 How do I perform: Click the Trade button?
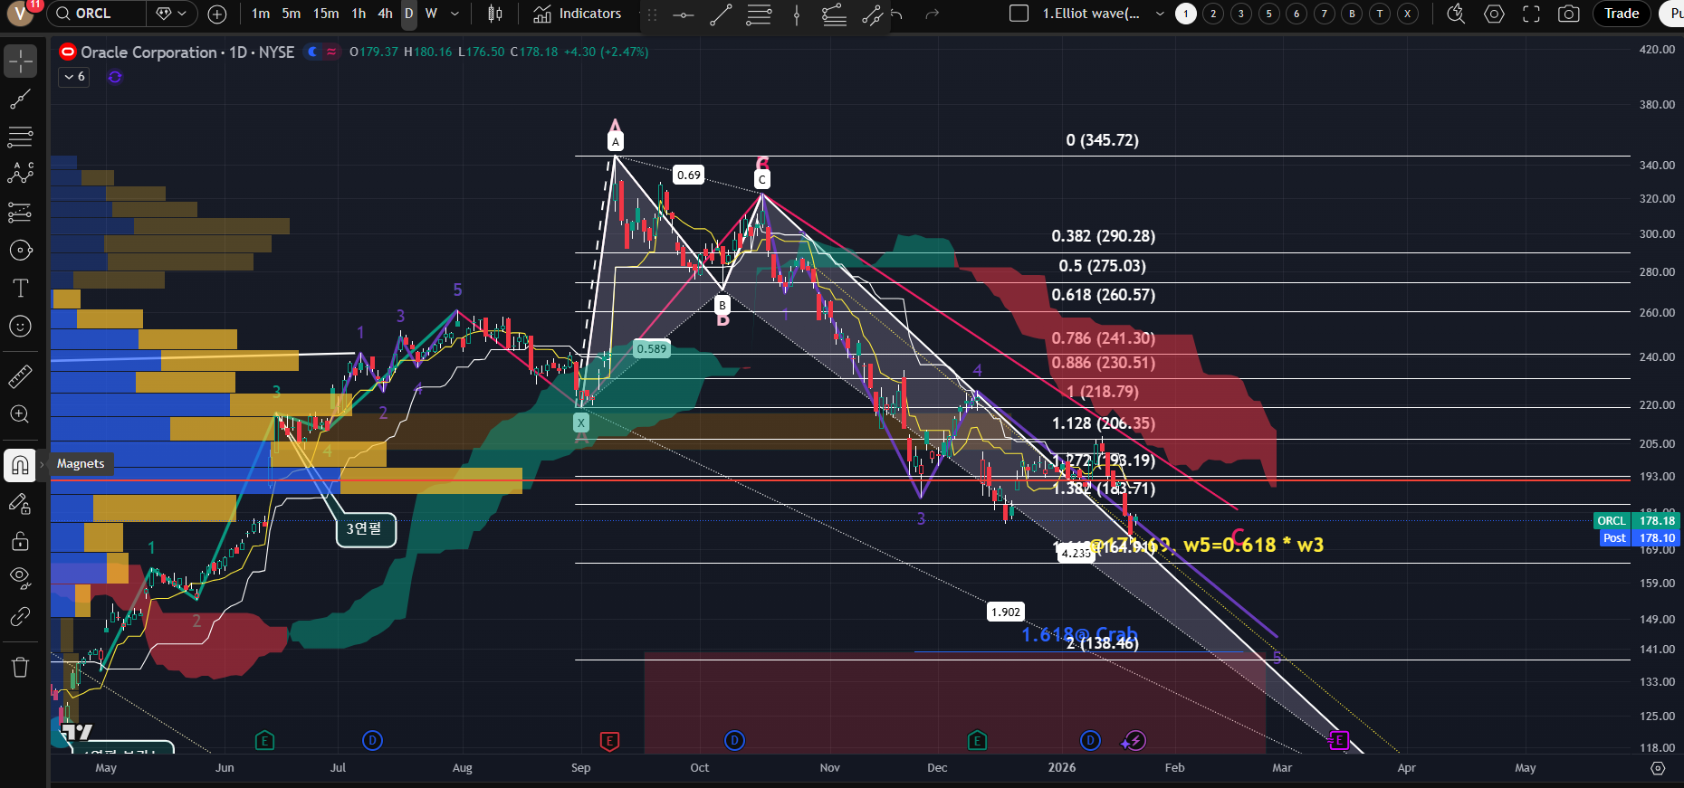(x=1621, y=14)
